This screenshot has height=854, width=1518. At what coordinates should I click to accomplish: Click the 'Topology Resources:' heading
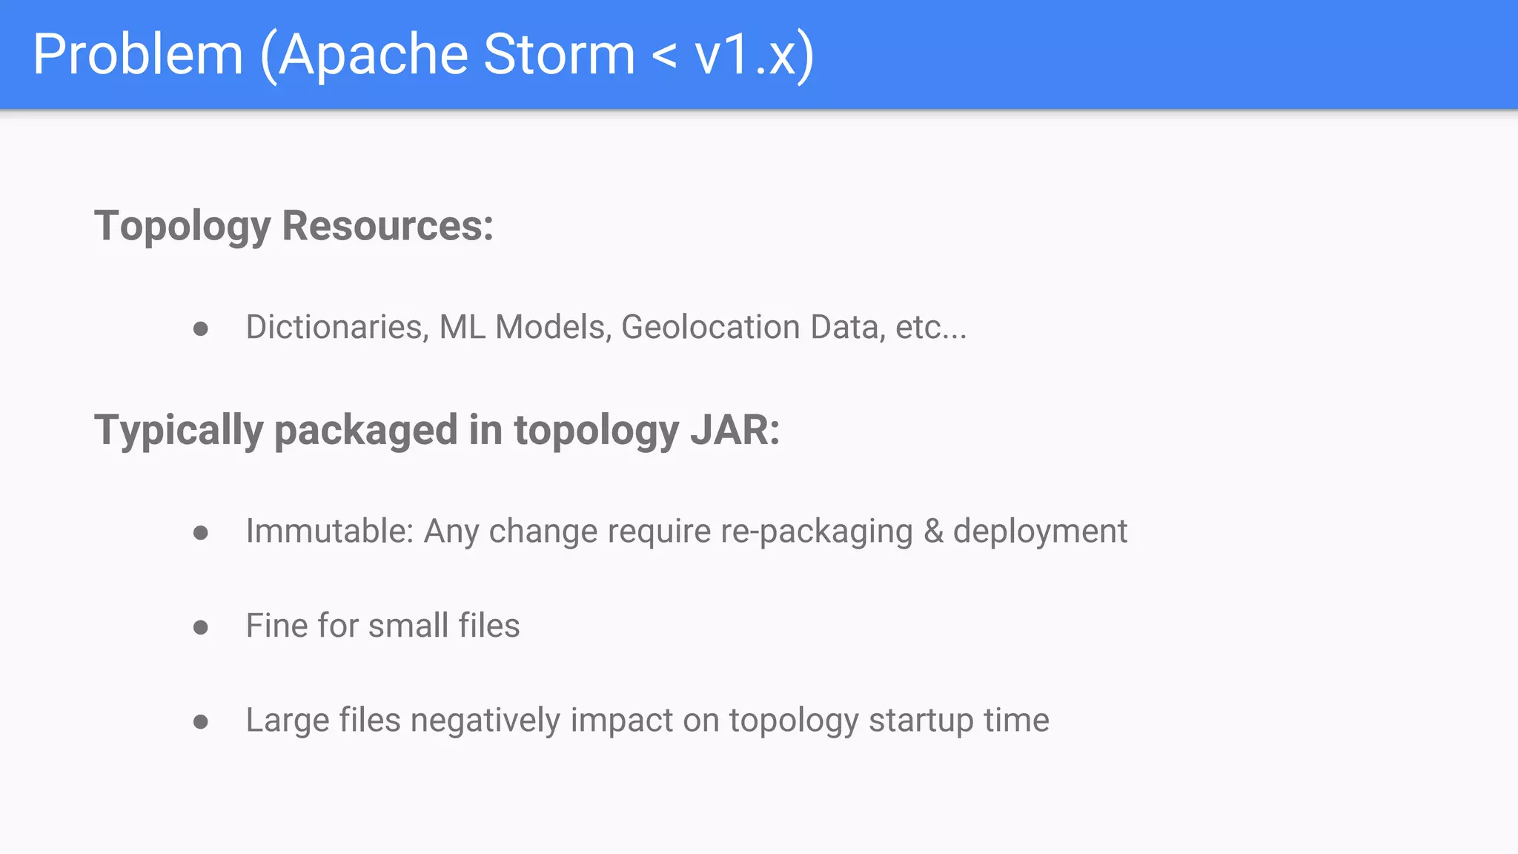294,225
